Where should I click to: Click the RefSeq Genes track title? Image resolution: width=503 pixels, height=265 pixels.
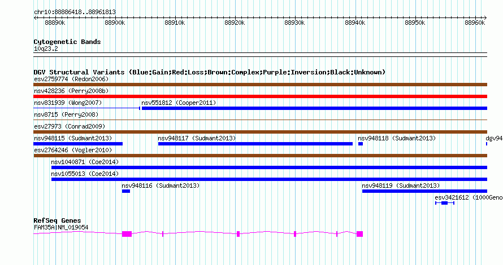coord(57,220)
